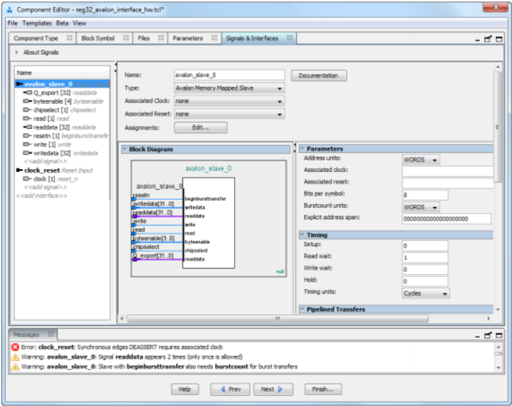The height and width of the screenshot is (406, 512).
Task: Click the Documentation button
Action: (319, 75)
